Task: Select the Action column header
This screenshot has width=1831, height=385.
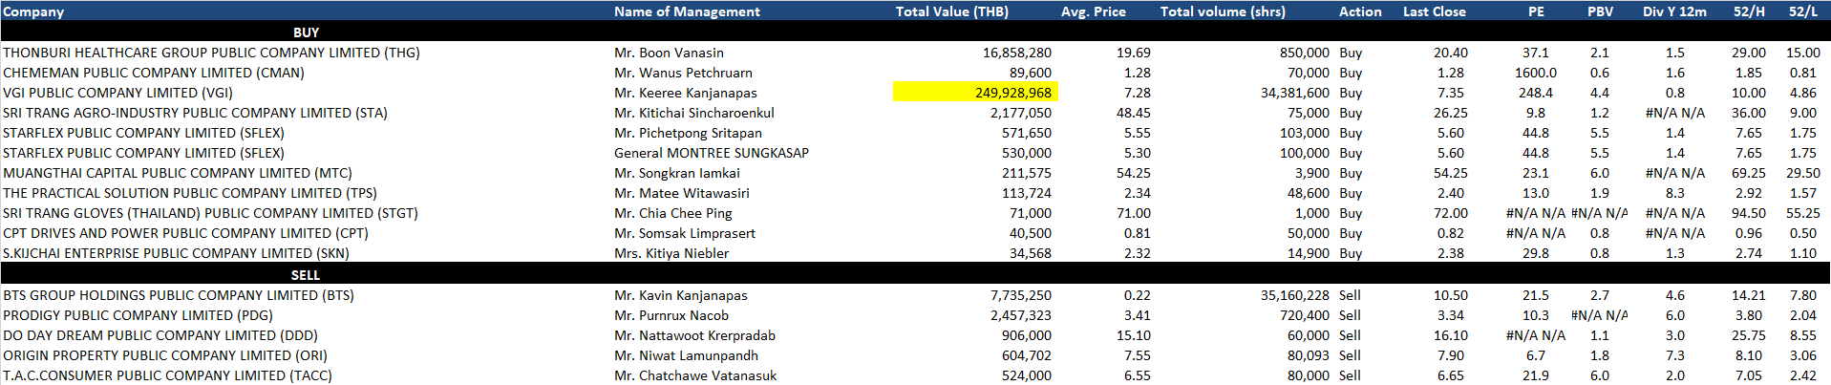Action: coord(1360,11)
